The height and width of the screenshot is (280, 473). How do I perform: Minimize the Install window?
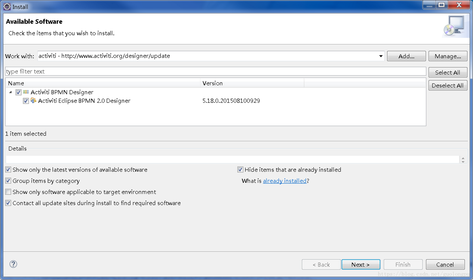429,5
